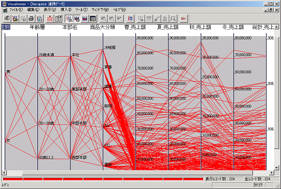Toggle the second depressed view mode button
The width and height of the screenshot is (281, 189).
coord(77,19)
